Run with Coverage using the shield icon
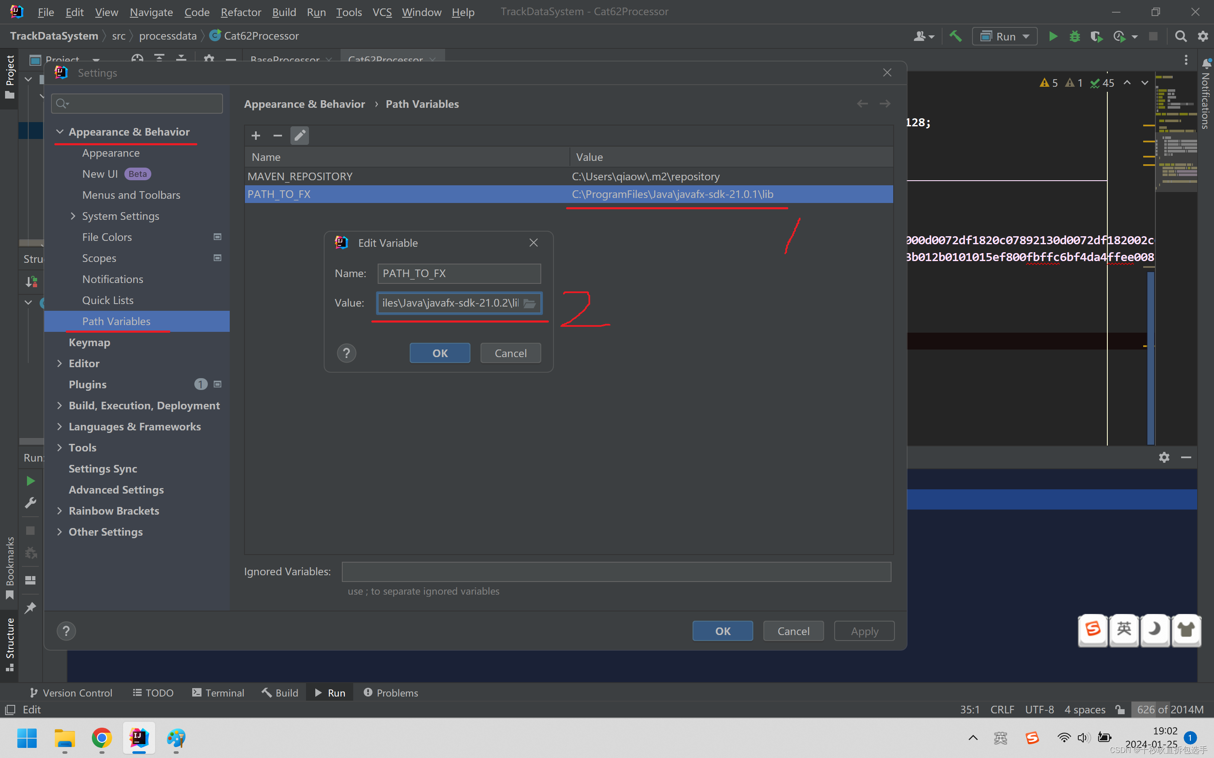 click(x=1097, y=36)
